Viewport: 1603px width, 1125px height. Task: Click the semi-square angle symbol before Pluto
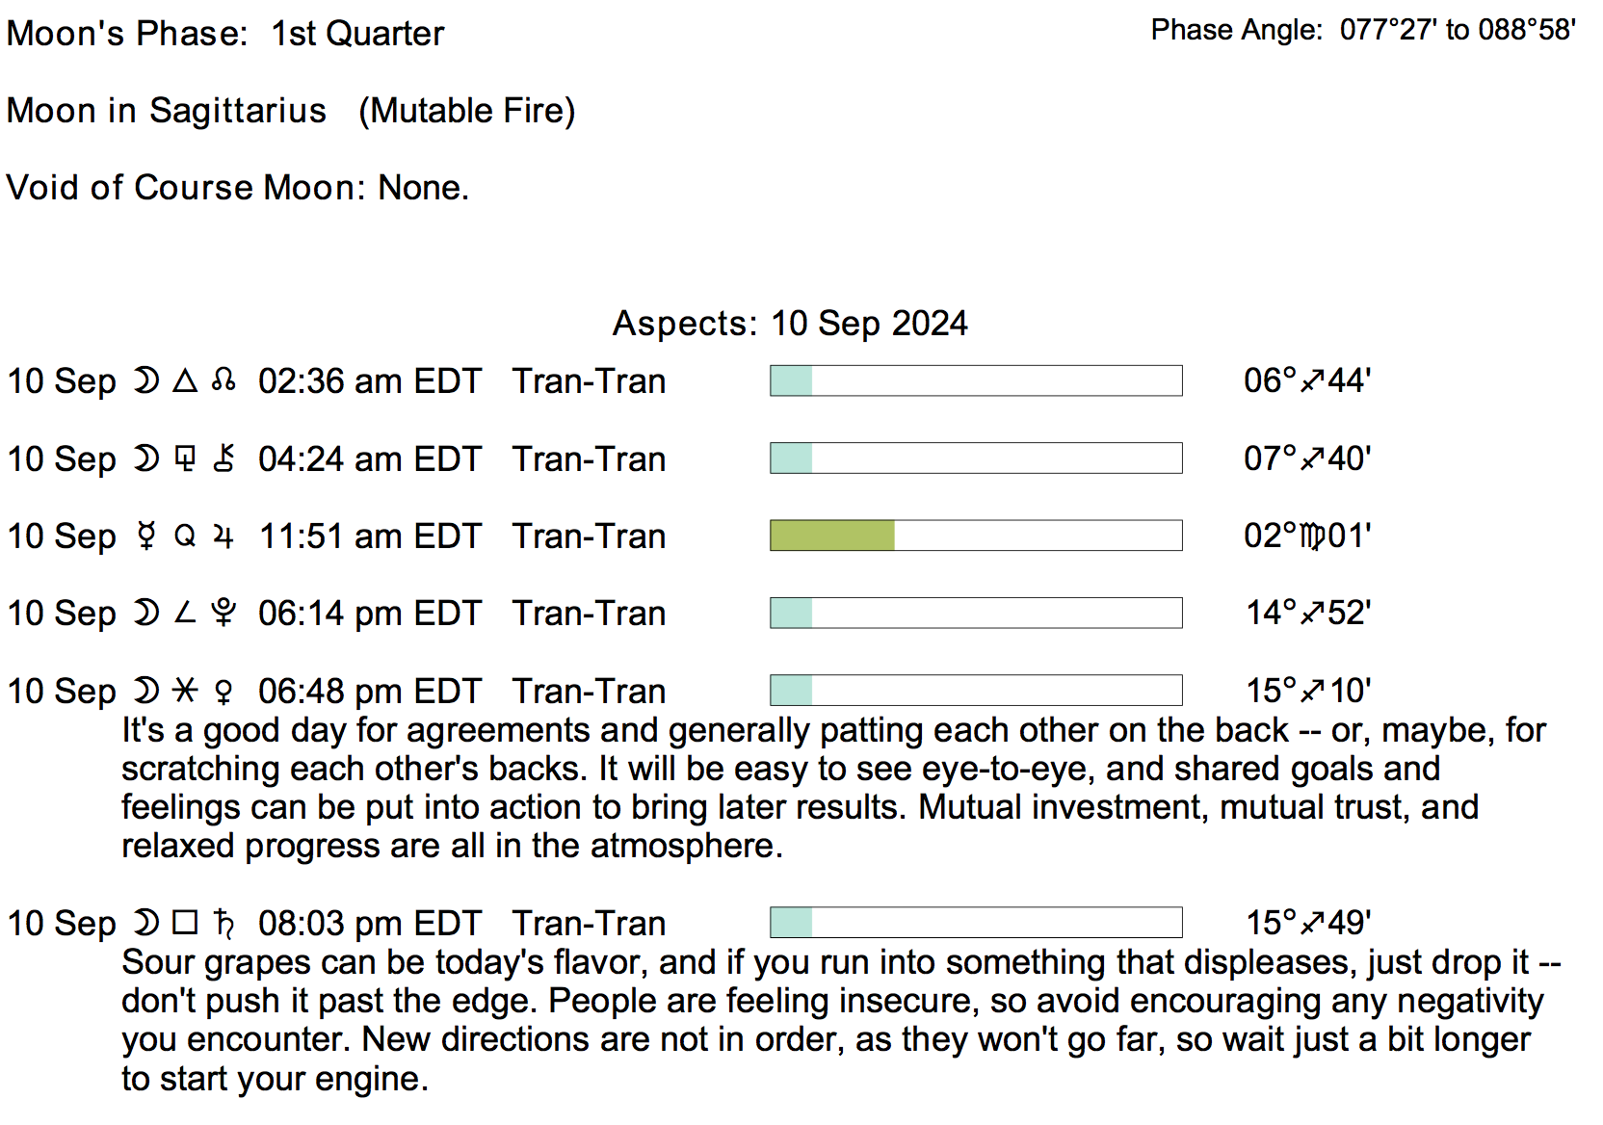click(x=185, y=614)
